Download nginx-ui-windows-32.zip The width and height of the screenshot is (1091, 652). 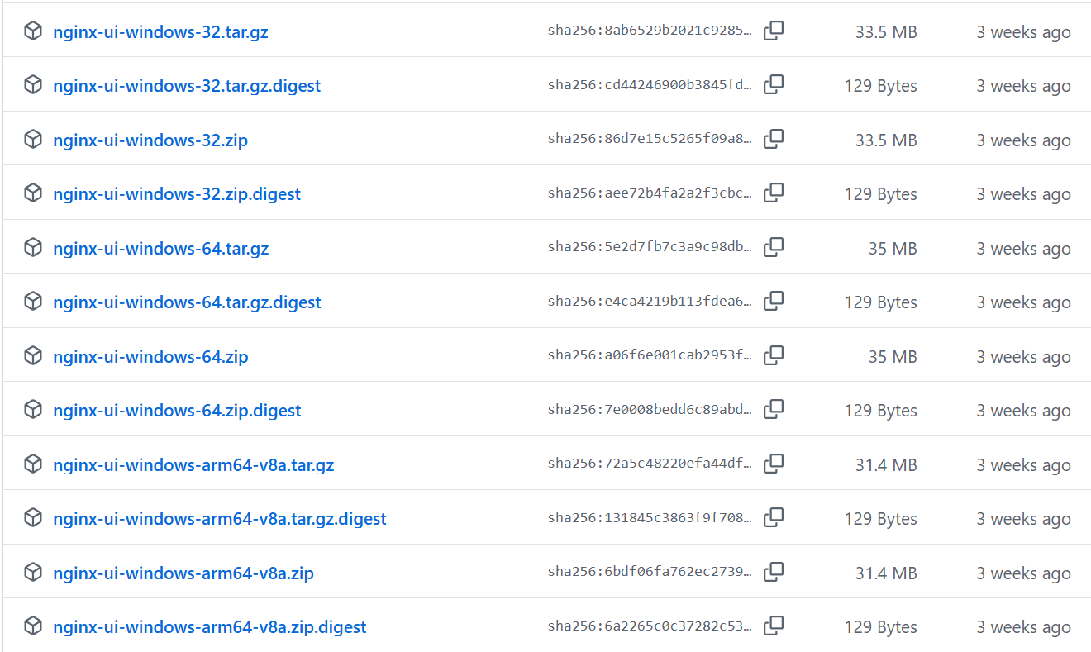tap(150, 140)
